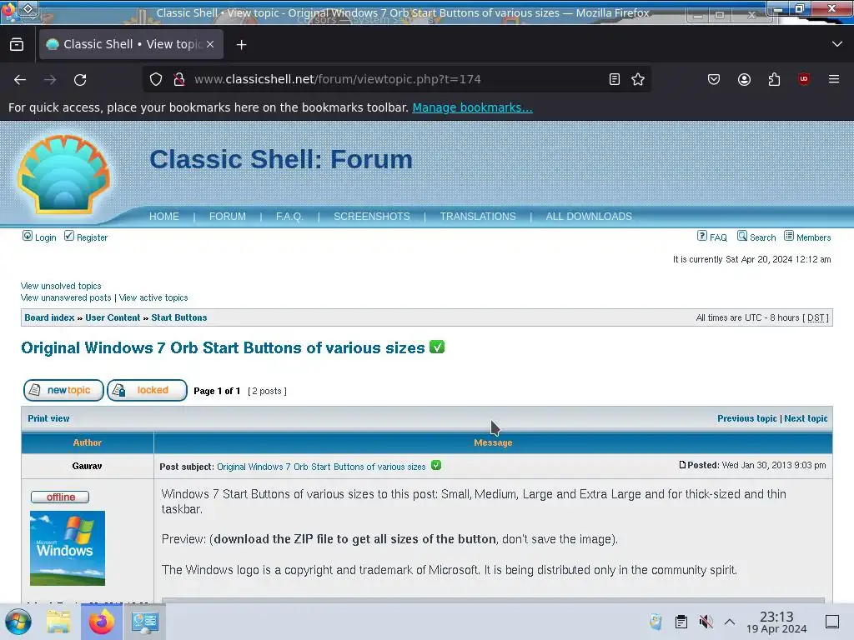The height and width of the screenshot is (640, 854).
Task: Open the uBlock Origin extension icon
Action: (804, 79)
